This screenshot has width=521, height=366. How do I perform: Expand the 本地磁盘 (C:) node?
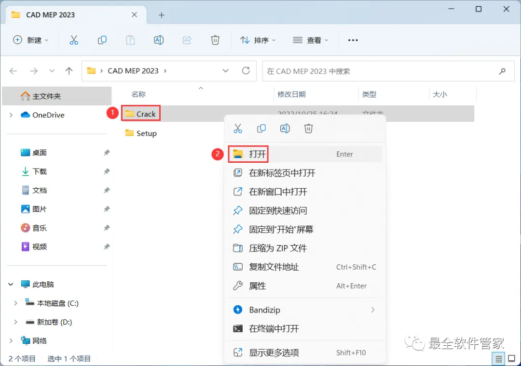[x=15, y=303]
